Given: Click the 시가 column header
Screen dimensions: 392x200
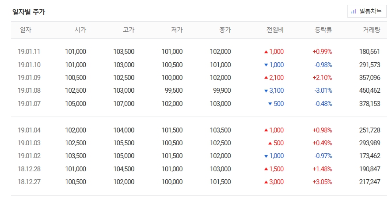Looking at the screenshot, I should coord(80,30).
